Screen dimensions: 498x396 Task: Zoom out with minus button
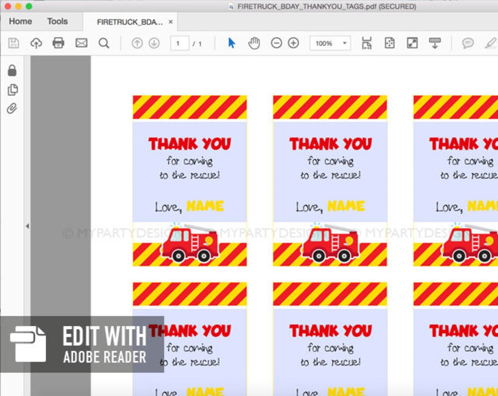point(277,43)
